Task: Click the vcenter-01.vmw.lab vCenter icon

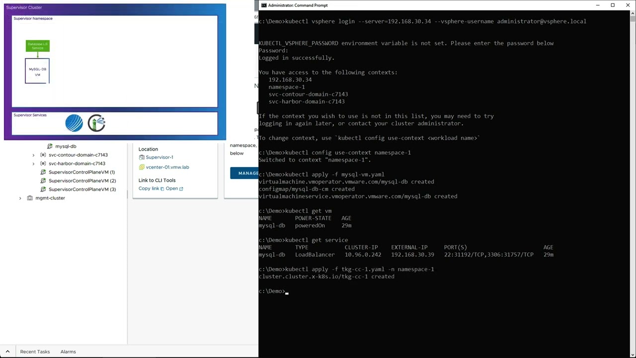Action: [142, 167]
